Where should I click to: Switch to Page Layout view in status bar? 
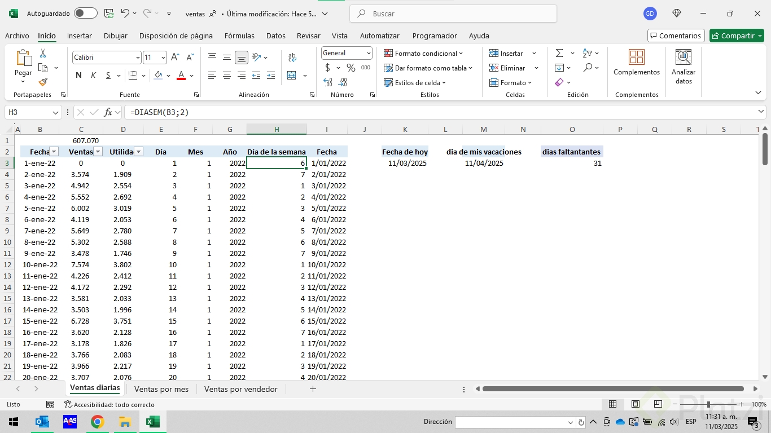pos(636,404)
